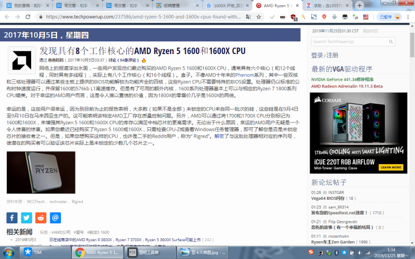Close the AMD Ryzen 5 tab

297,6
